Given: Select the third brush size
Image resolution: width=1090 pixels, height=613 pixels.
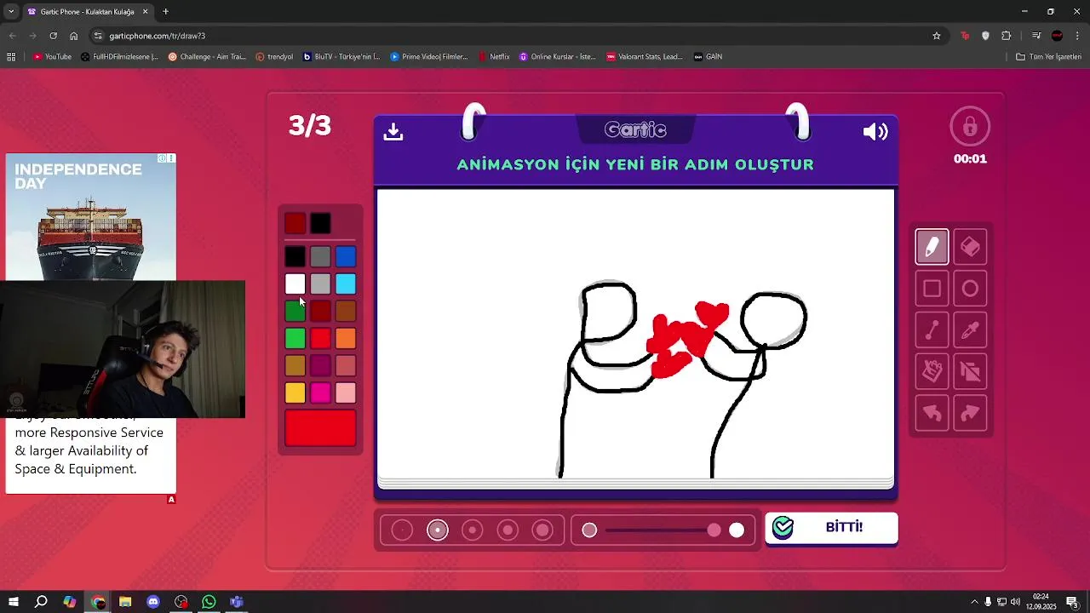Looking at the screenshot, I should click(x=473, y=530).
